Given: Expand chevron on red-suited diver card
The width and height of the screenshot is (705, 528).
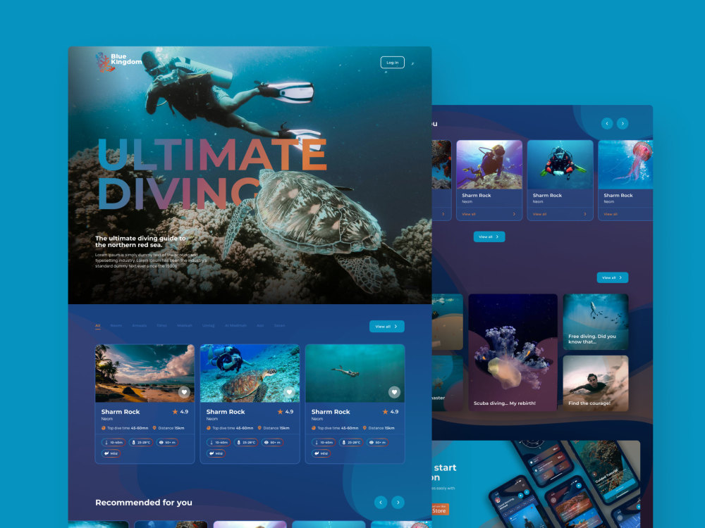Looking at the screenshot, I should [585, 214].
